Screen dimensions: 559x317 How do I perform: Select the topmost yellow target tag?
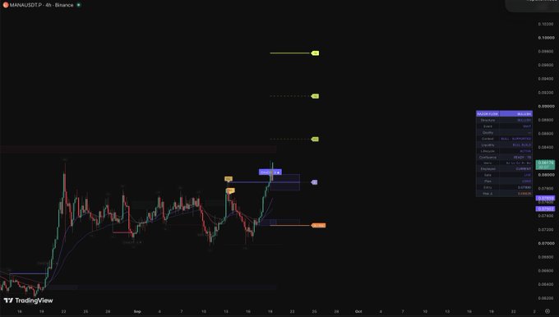pyautogui.click(x=315, y=53)
